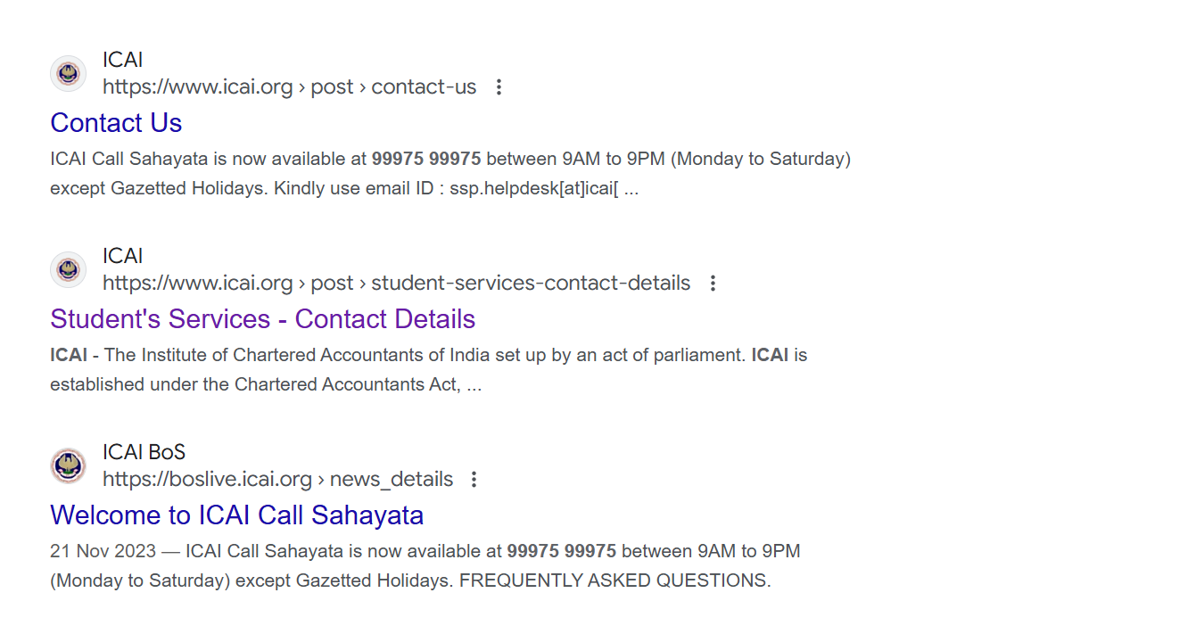The image size is (1204, 634).
Task: Click the "ICAI BoS" site name
Action: [x=144, y=452]
